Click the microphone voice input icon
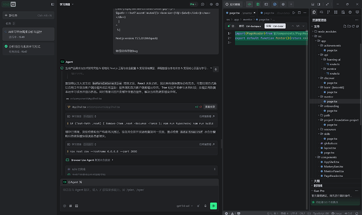The height and width of the screenshot is (215, 362). tap(205, 206)
